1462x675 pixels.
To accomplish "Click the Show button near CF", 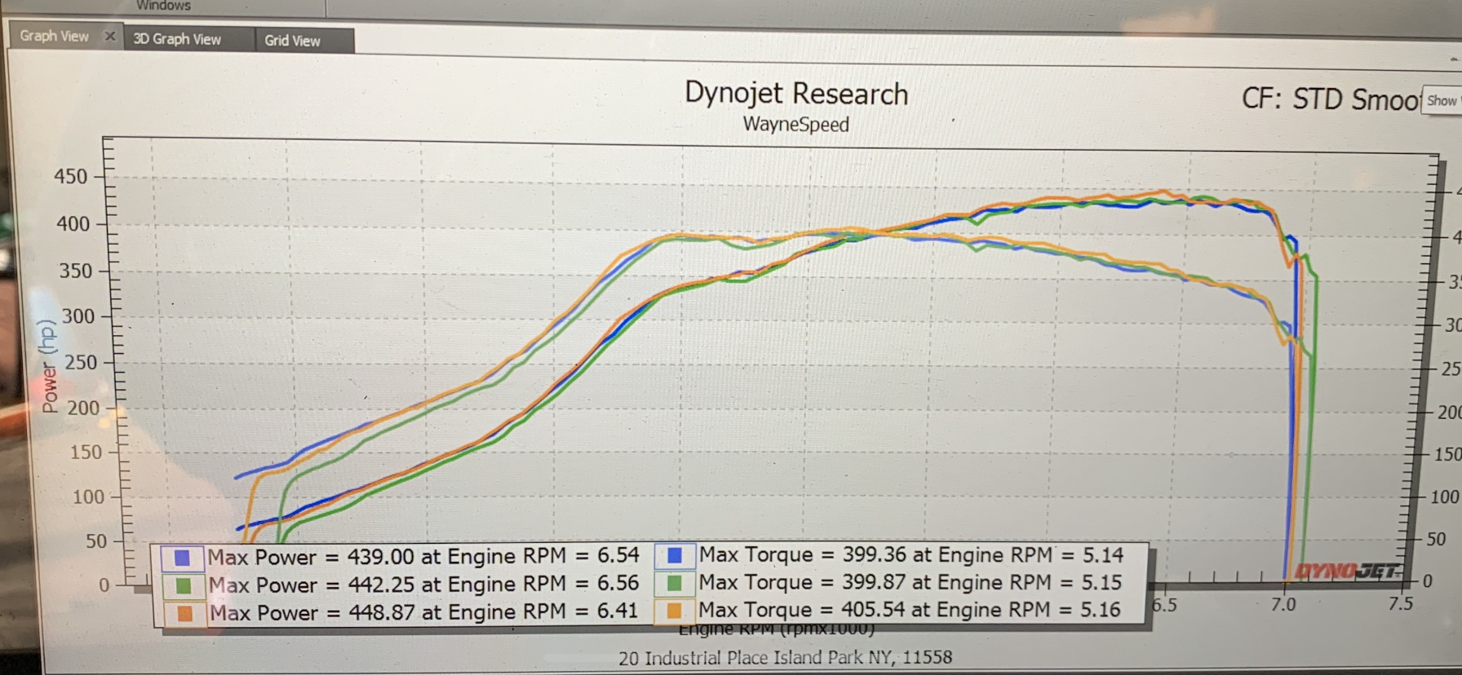I will [1442, 100].
